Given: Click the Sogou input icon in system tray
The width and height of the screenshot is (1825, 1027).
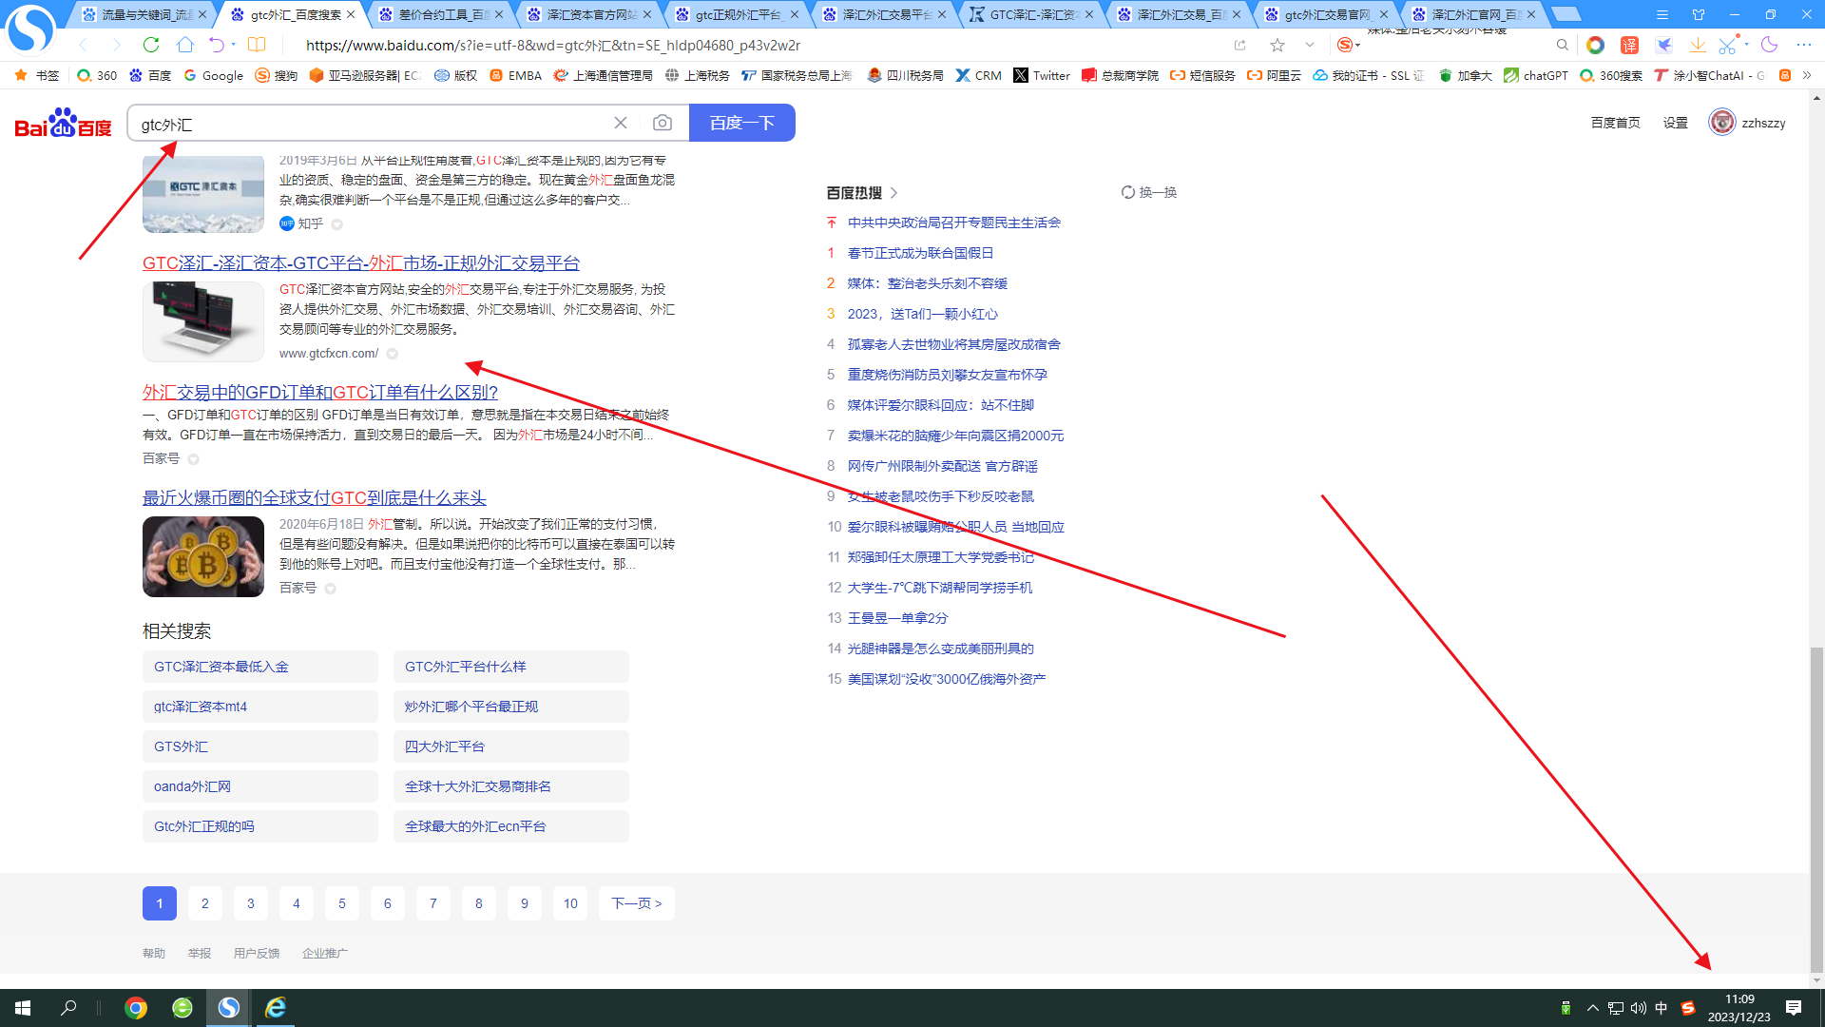Looking at the screenshot, I should coord(1688,1008).
